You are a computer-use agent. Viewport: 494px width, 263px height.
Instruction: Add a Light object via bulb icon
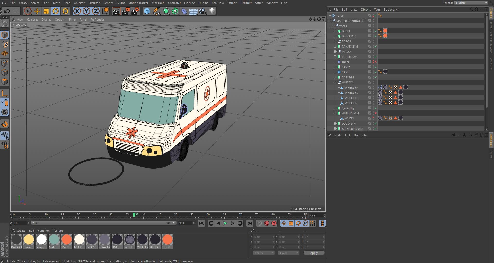[x=212, y=11]
